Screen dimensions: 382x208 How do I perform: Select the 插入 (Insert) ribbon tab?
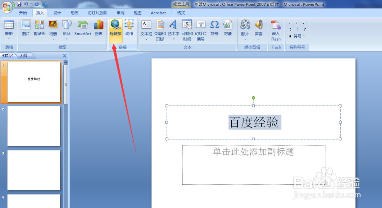coord(40,13)
